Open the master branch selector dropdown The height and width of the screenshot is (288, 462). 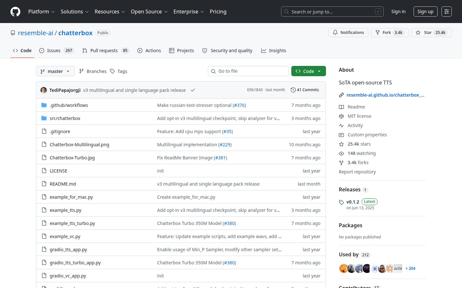coord(55,71)
